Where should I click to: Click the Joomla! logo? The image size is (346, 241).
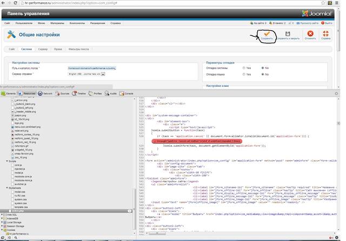tap(317, 13)
